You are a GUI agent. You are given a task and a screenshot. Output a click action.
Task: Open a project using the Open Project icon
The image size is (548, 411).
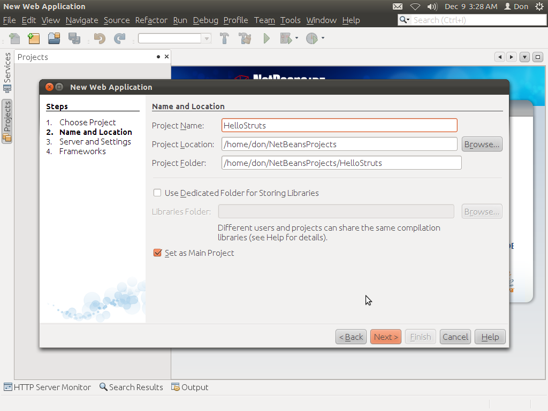(x=53, y=38)
